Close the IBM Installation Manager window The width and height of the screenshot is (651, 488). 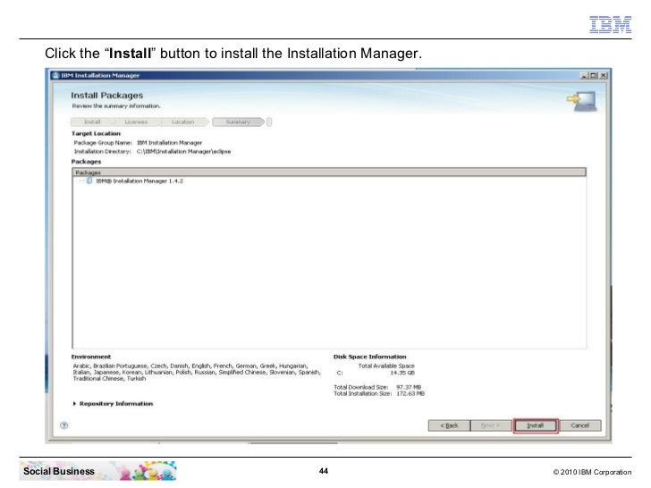pos(604,75)
